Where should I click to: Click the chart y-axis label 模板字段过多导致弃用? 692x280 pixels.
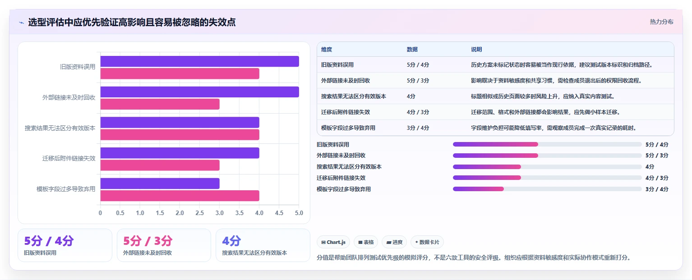[x=66, y=189]
